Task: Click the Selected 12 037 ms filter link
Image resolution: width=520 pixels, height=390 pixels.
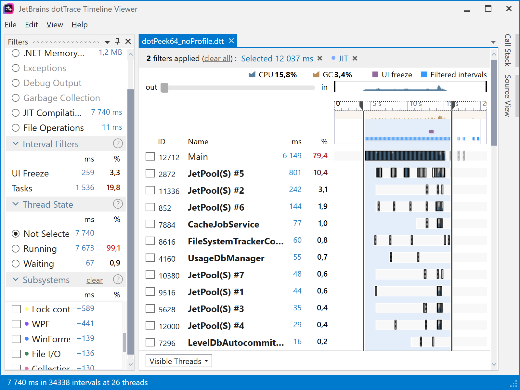Action: tap(277, 58)
